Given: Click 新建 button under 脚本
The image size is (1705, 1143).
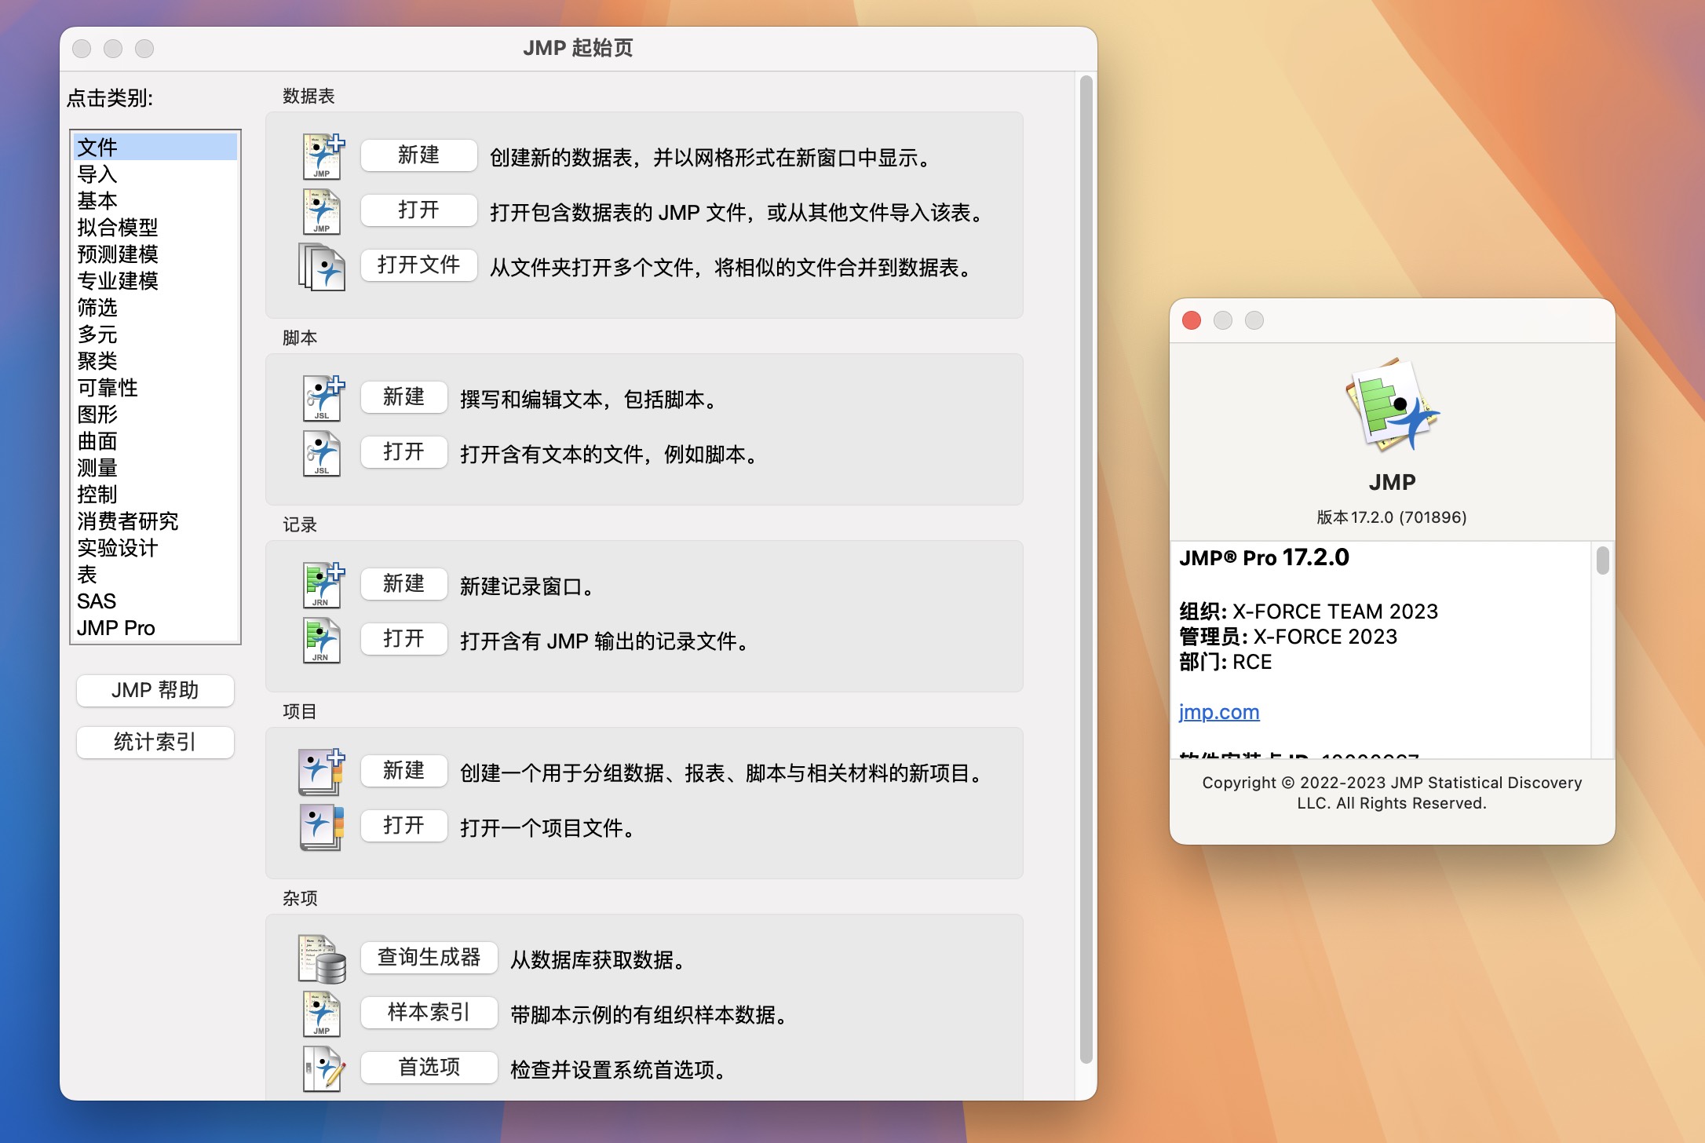Looking at the screenshot, I should pyautogui.click(x=404, y=397).
